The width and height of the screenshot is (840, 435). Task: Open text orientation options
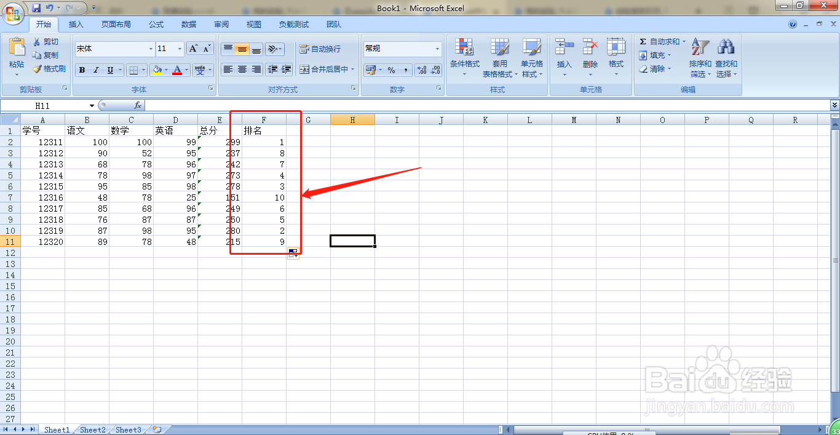(275, 49)
